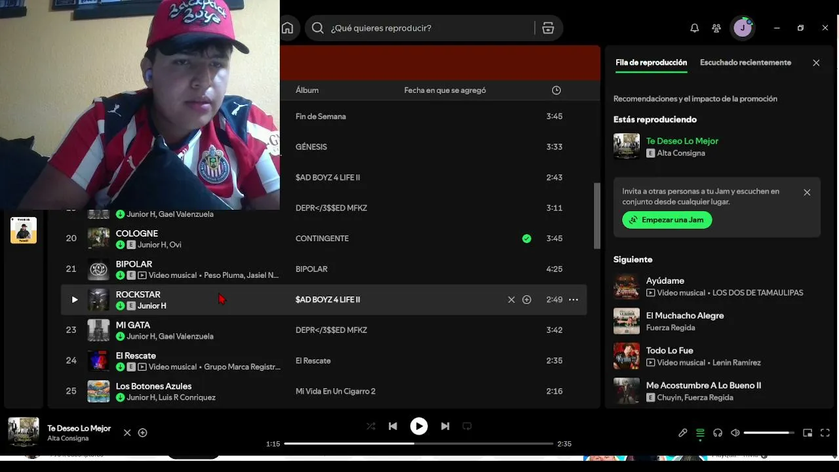839x472 pixels.
Task: Open Recomendaciones y el impacto link
Action: 695,99
